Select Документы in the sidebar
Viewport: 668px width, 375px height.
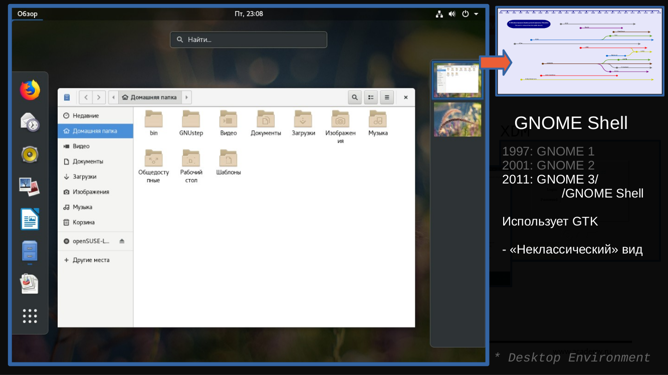pos(95,161)
